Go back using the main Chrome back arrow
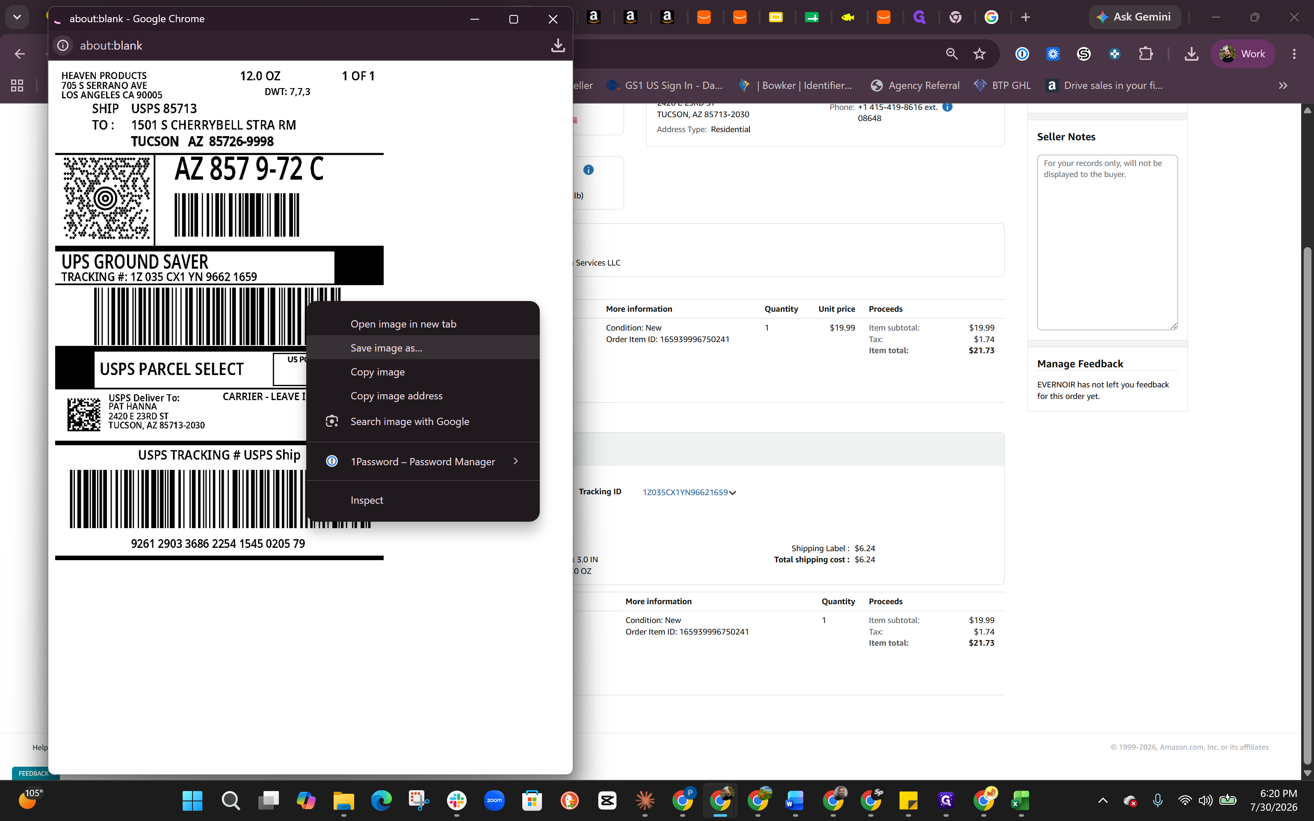Screen dimensions: 1314x821 [20, 54]
